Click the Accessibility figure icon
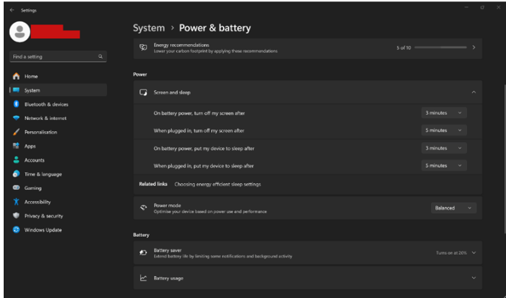The height and width of the screenshot is (298, 506). pos(16,202)
